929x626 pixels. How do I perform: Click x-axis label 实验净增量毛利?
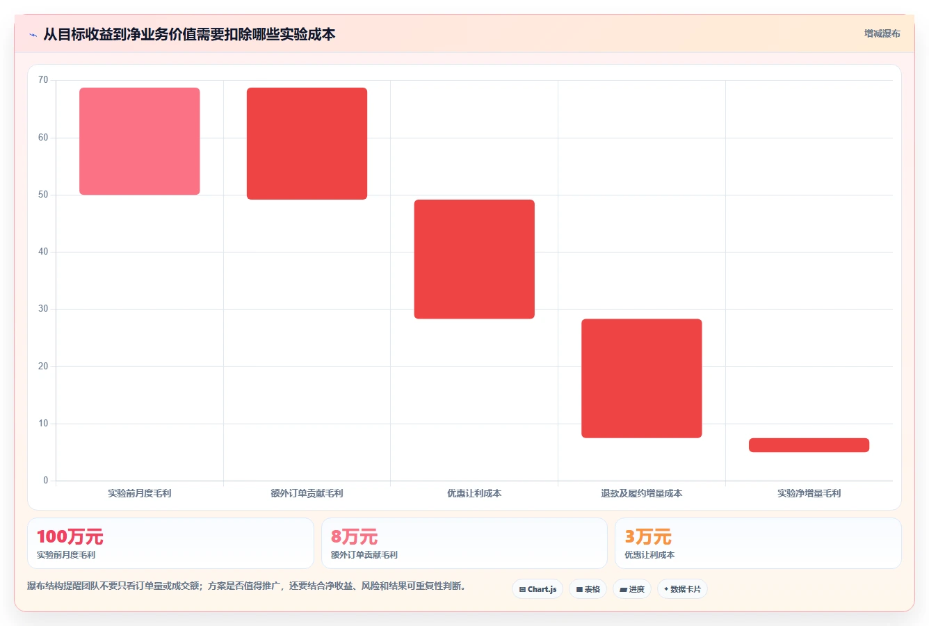point(809,493)
